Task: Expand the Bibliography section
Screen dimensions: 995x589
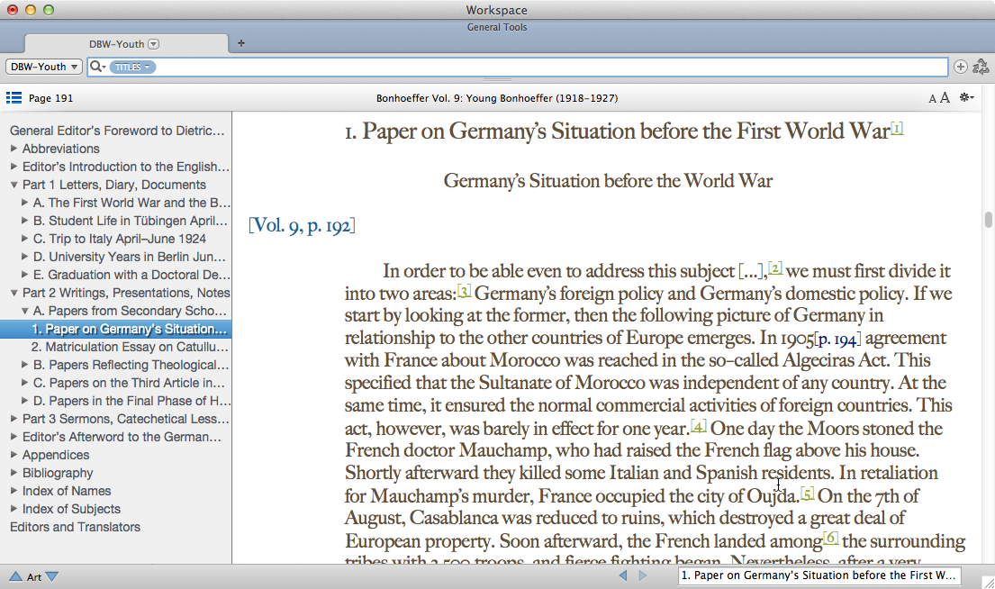Action: click(14, 472)
